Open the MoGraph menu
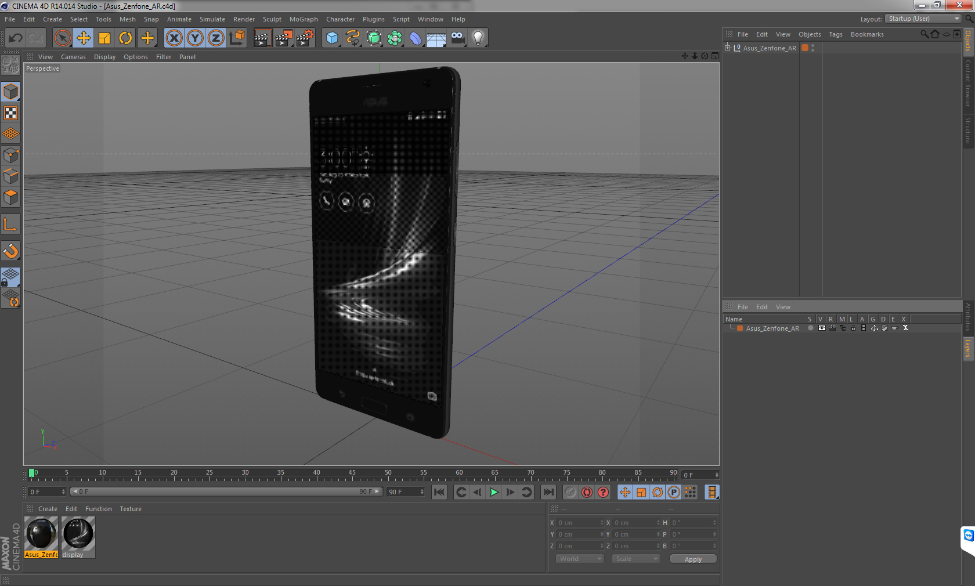This screenshot has height=586, width=975. point(304,19)
